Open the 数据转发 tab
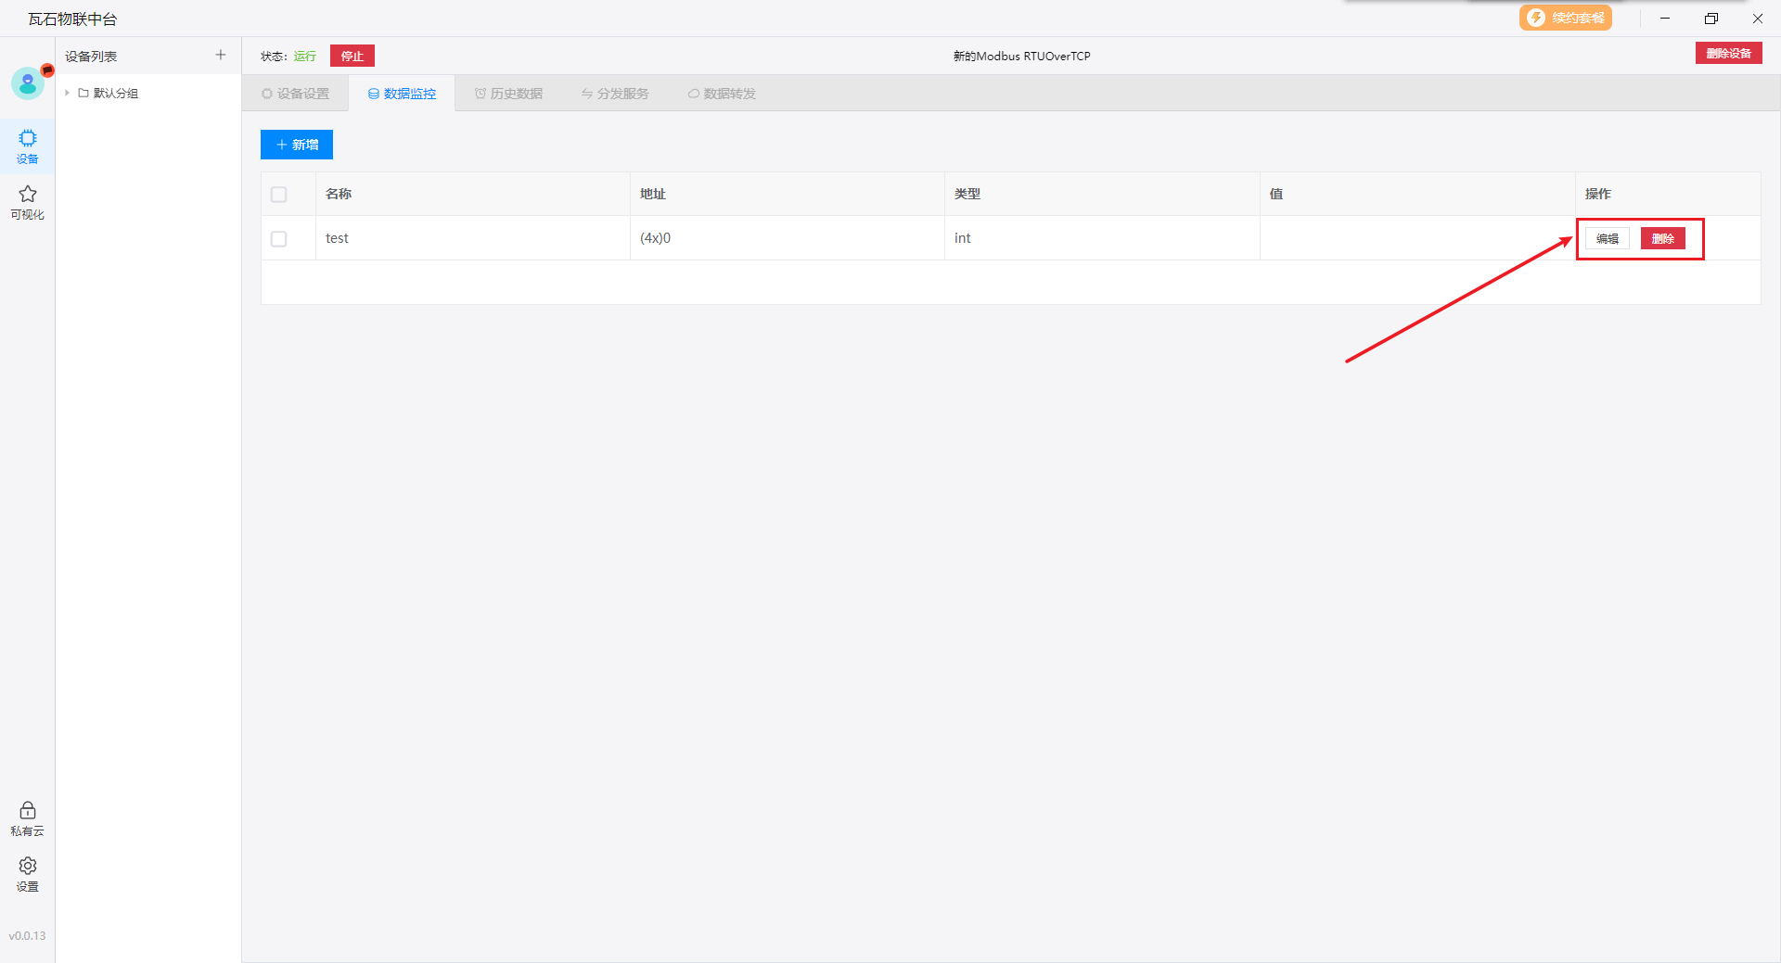The image size is (1781, 963). pos(722,94)
